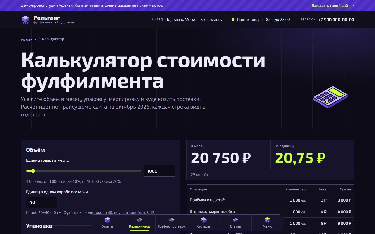Click the isometric calculator illustration

point(330,97)
